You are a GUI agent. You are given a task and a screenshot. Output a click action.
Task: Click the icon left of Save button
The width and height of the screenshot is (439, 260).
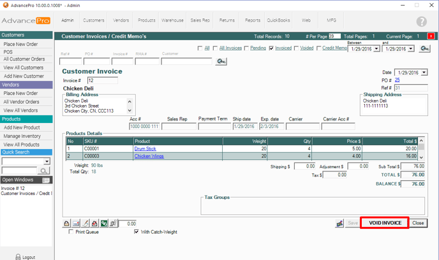(340, 223)
